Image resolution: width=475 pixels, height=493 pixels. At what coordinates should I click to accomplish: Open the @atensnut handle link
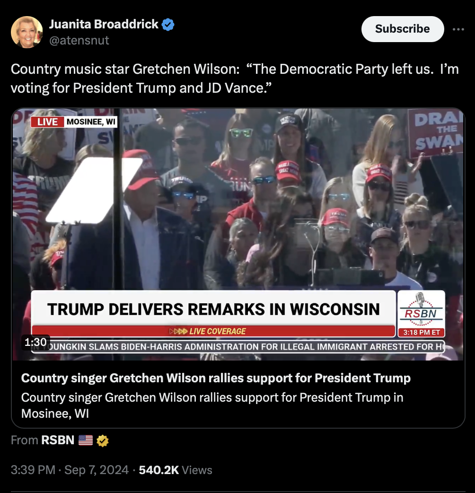pos(79,40)
